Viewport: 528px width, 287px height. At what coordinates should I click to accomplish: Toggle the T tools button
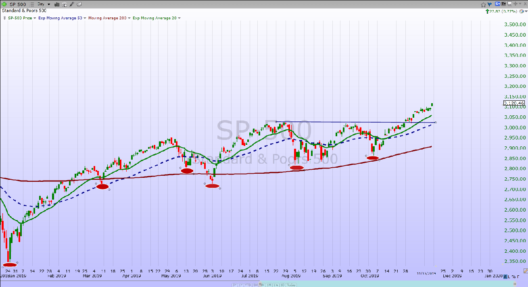point(504,4)
